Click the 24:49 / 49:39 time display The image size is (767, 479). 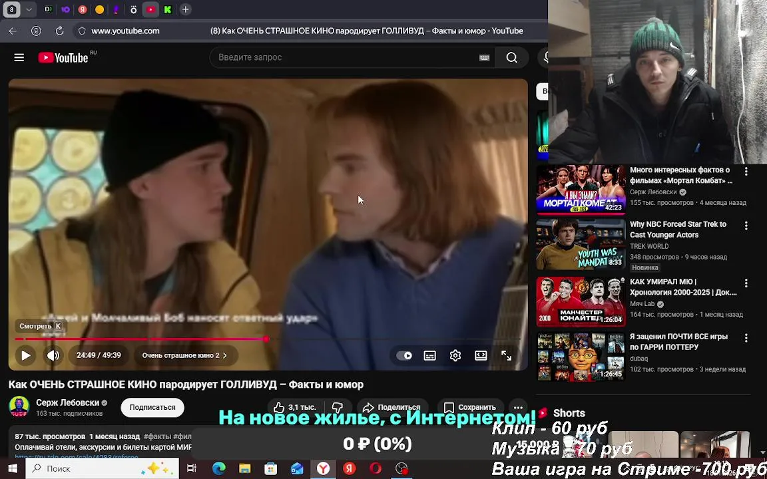click(99, 355)
